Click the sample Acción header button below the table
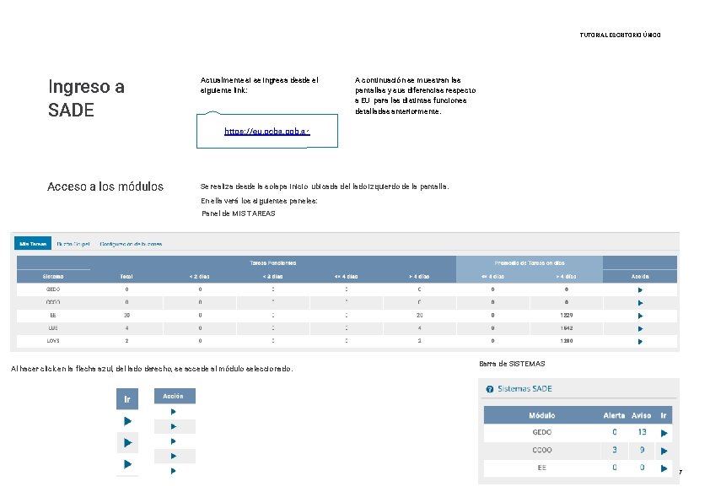The width and height of the screenshot is (710, 503). [175, 396]
